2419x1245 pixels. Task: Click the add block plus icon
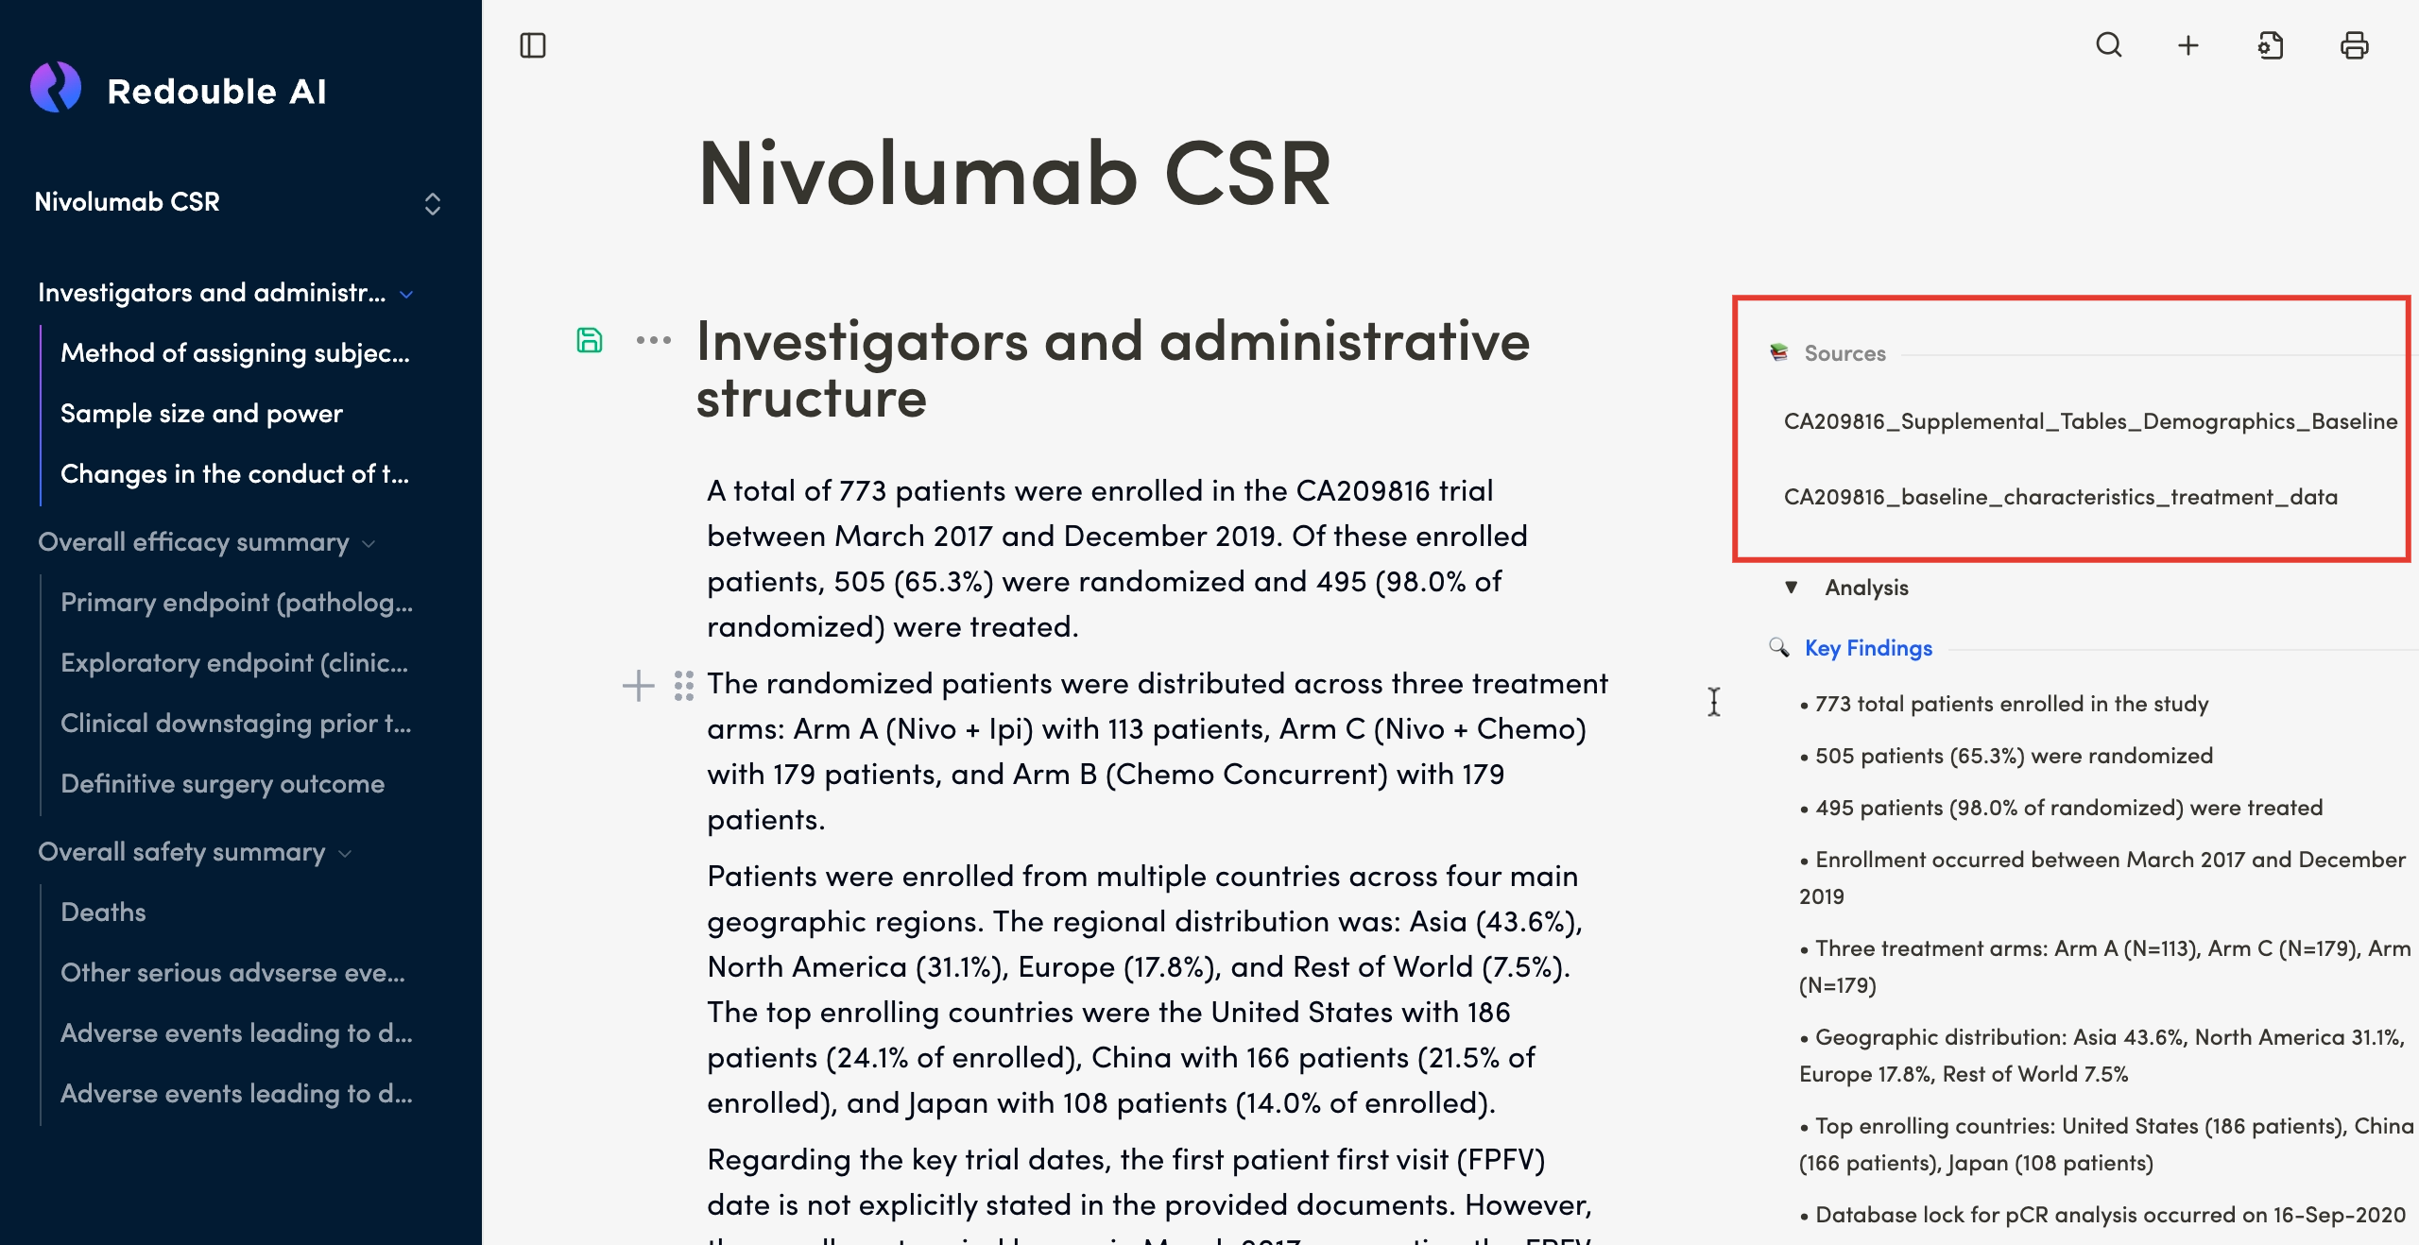point(639,685)
